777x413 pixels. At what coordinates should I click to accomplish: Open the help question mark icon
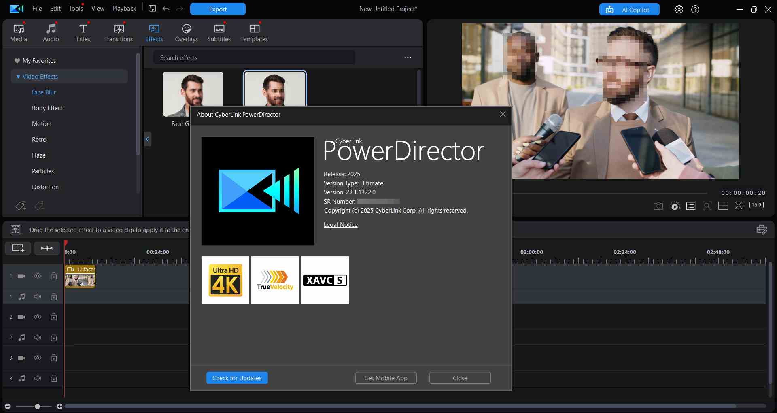[x=695, y=9]
